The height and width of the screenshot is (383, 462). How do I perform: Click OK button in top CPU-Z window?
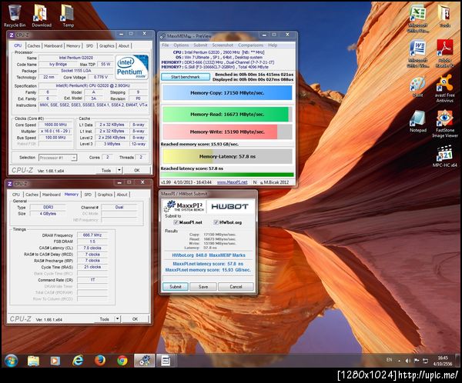[137, 170]
